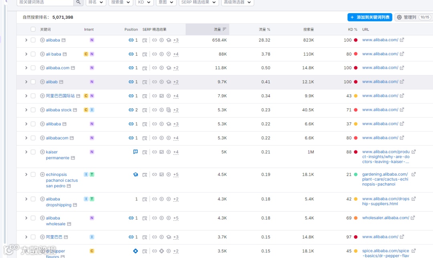
Task: Add keyword 'alibab' via plus icon
Action: 42,82
